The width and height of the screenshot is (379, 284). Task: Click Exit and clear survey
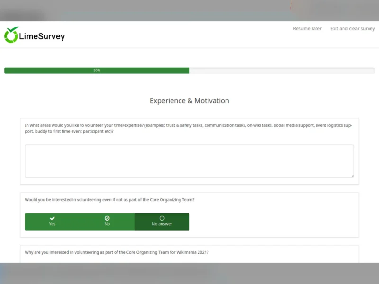(x=352, y=29)
